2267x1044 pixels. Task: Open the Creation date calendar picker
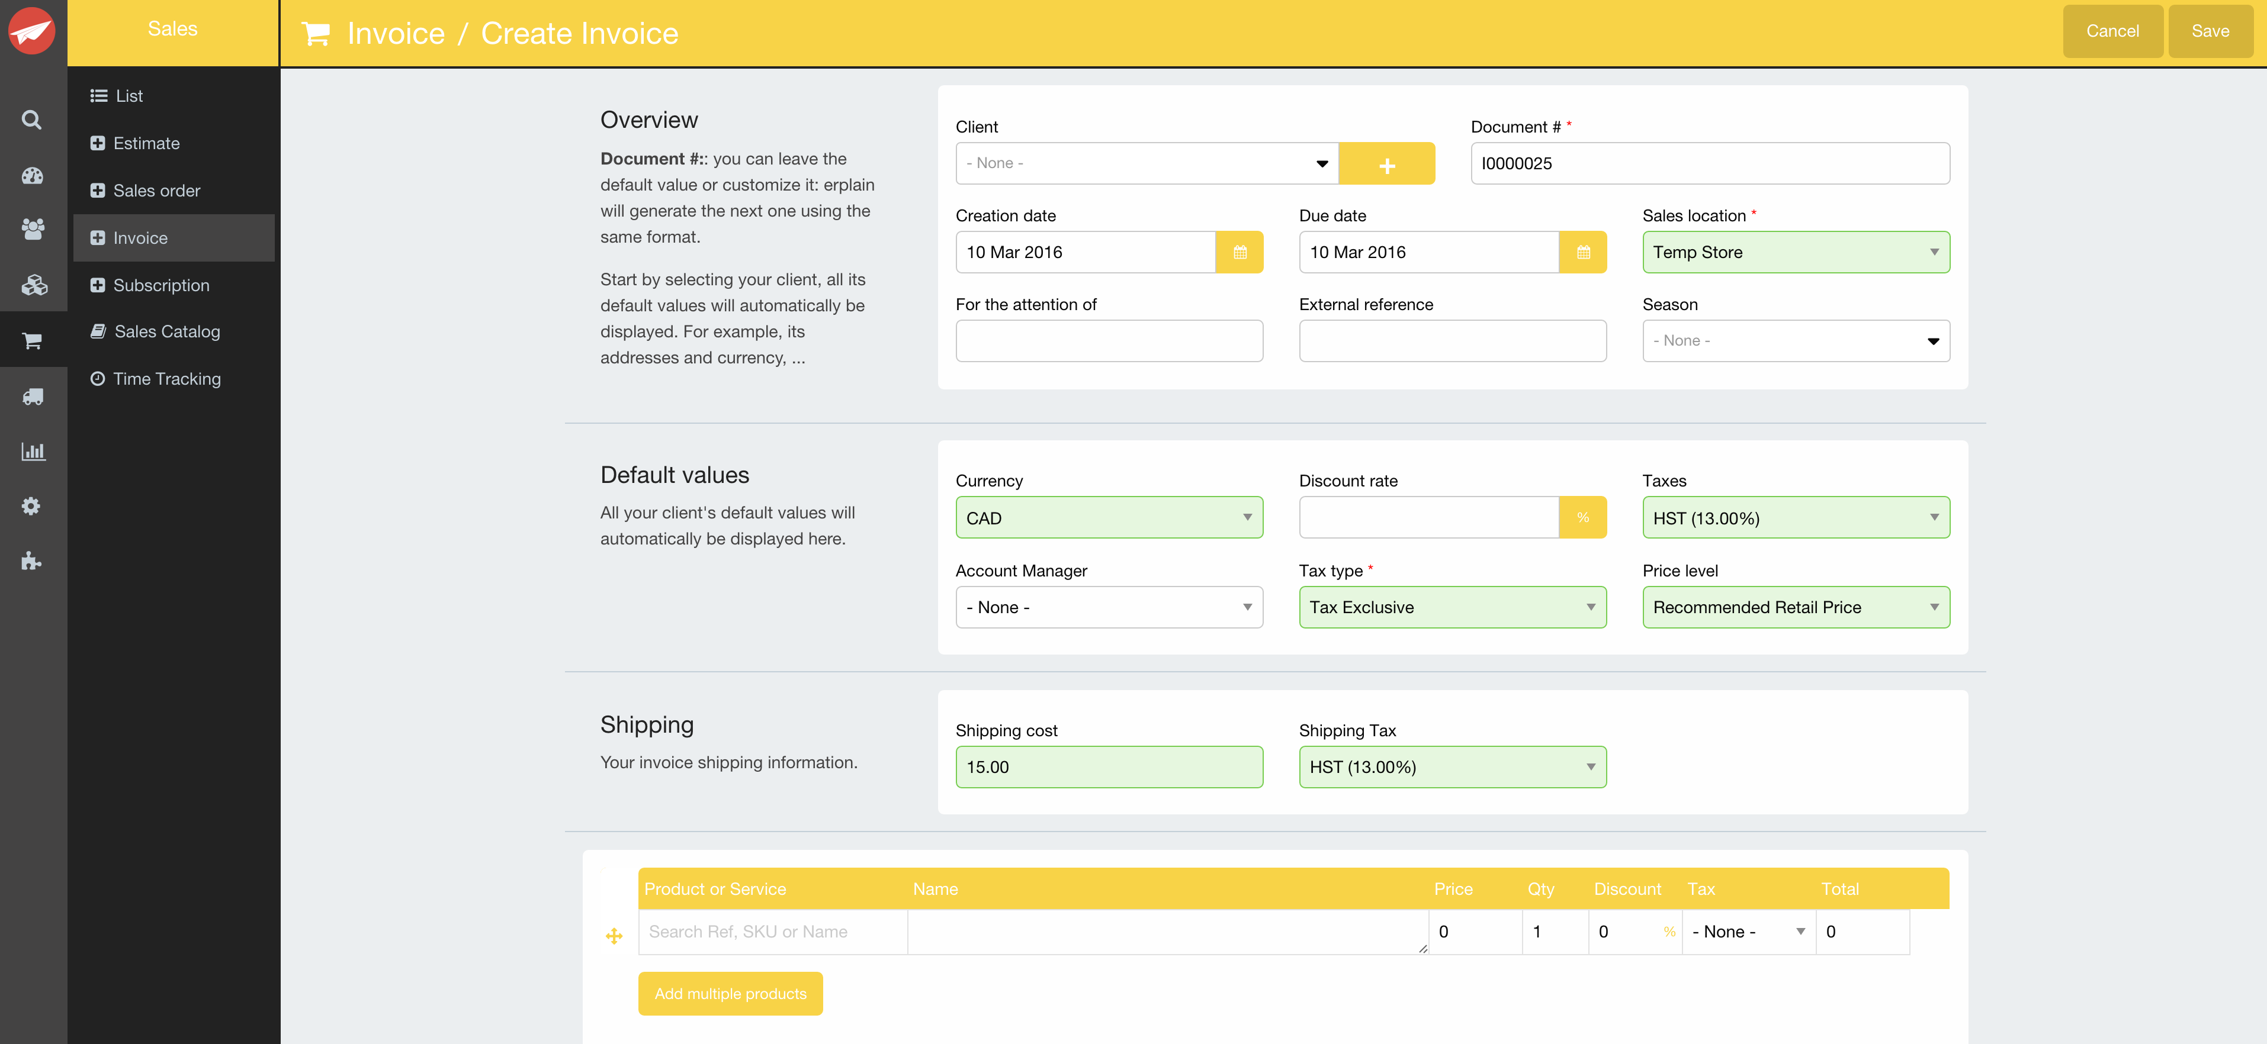[1238, 253]
